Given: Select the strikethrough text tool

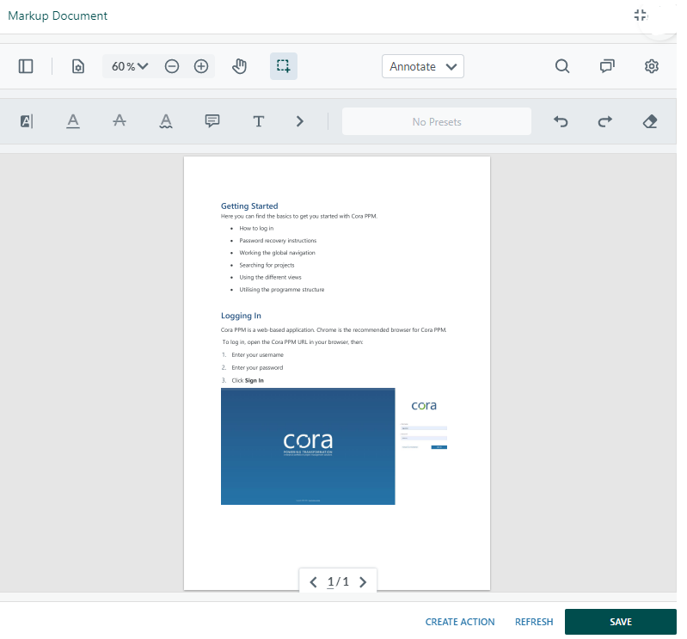Looking at the screenshot, I should click(x=120, y=121).
